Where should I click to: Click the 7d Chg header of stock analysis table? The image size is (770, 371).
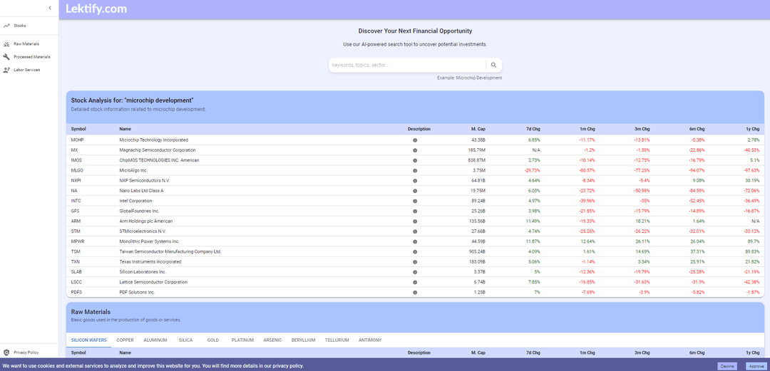pyautogui.click(x=533, y=129)
